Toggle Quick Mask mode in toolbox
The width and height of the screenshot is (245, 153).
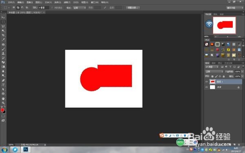(x=3, y=116)
